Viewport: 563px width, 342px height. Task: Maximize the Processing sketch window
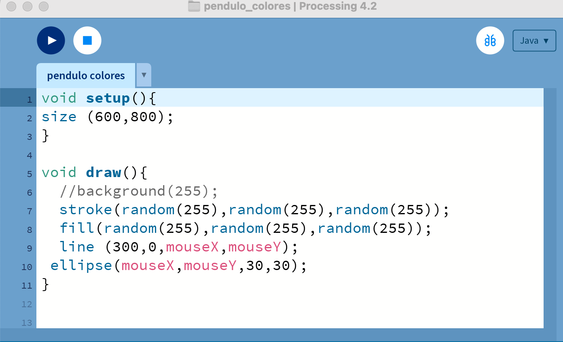point(43,6)
